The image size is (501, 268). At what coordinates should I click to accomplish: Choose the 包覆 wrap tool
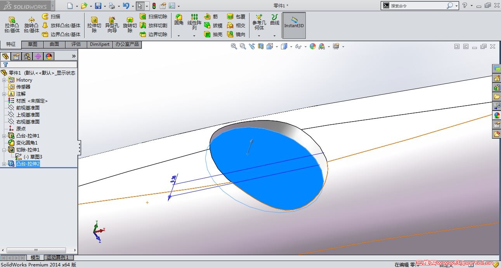(236, 16)
